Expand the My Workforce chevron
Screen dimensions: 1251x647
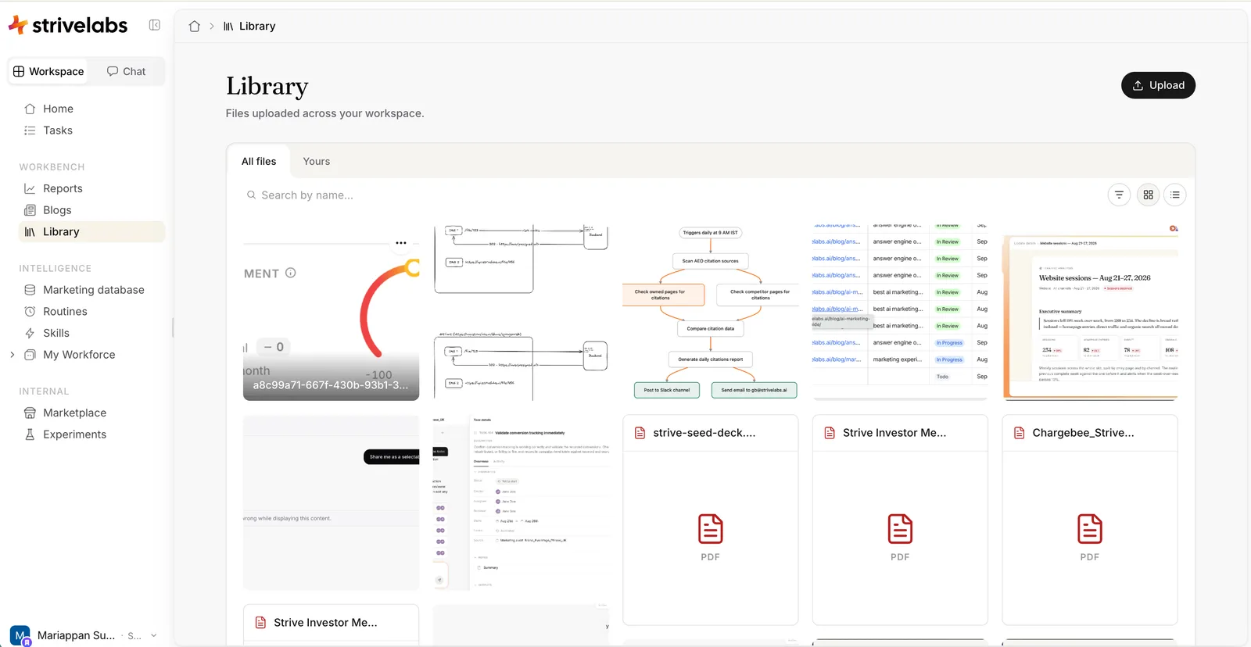pyautogui.click(x=12, y=355)
